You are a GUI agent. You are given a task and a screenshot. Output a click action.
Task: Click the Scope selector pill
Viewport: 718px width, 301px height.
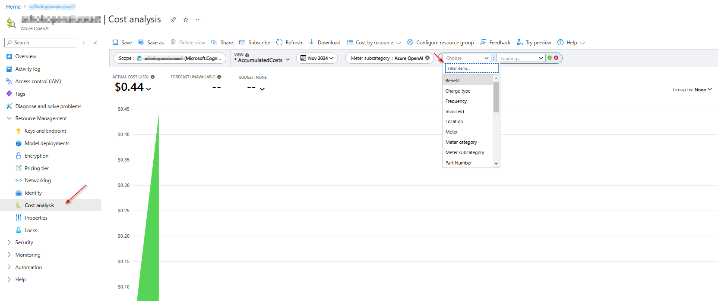pyautogui.click(x=170, y=58)
